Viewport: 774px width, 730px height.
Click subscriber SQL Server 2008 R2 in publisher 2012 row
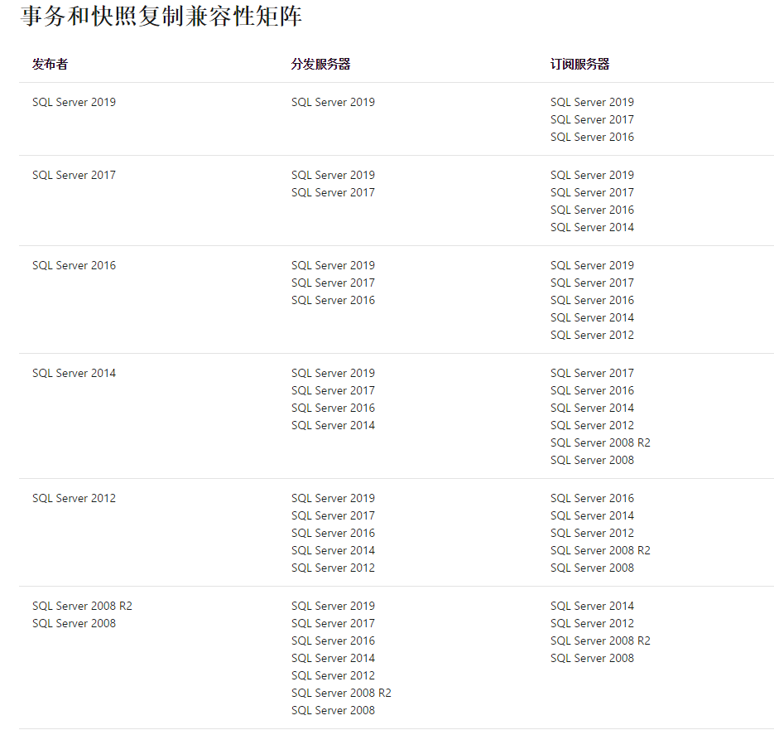pos(601,550)
